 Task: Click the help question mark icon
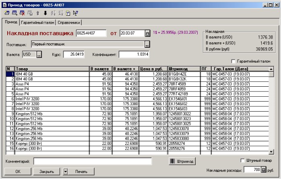coord(68,13)
